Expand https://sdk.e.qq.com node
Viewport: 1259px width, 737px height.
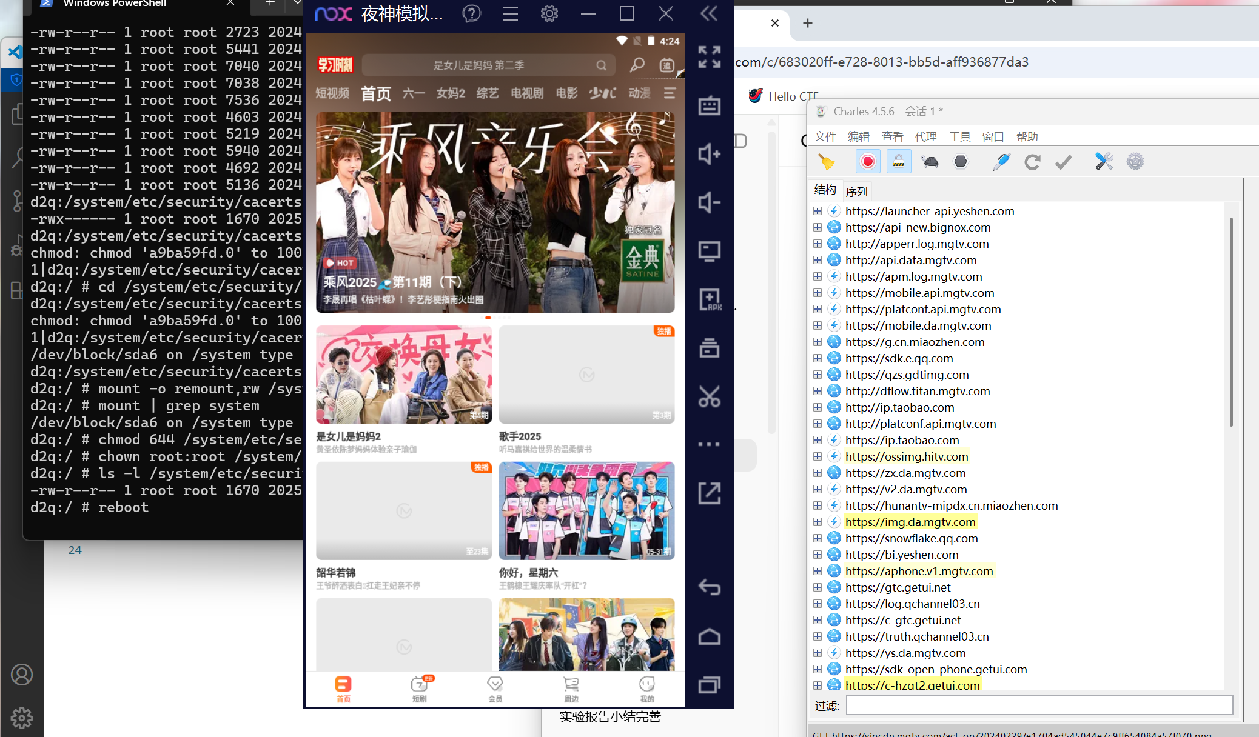[x=818, y=358]
